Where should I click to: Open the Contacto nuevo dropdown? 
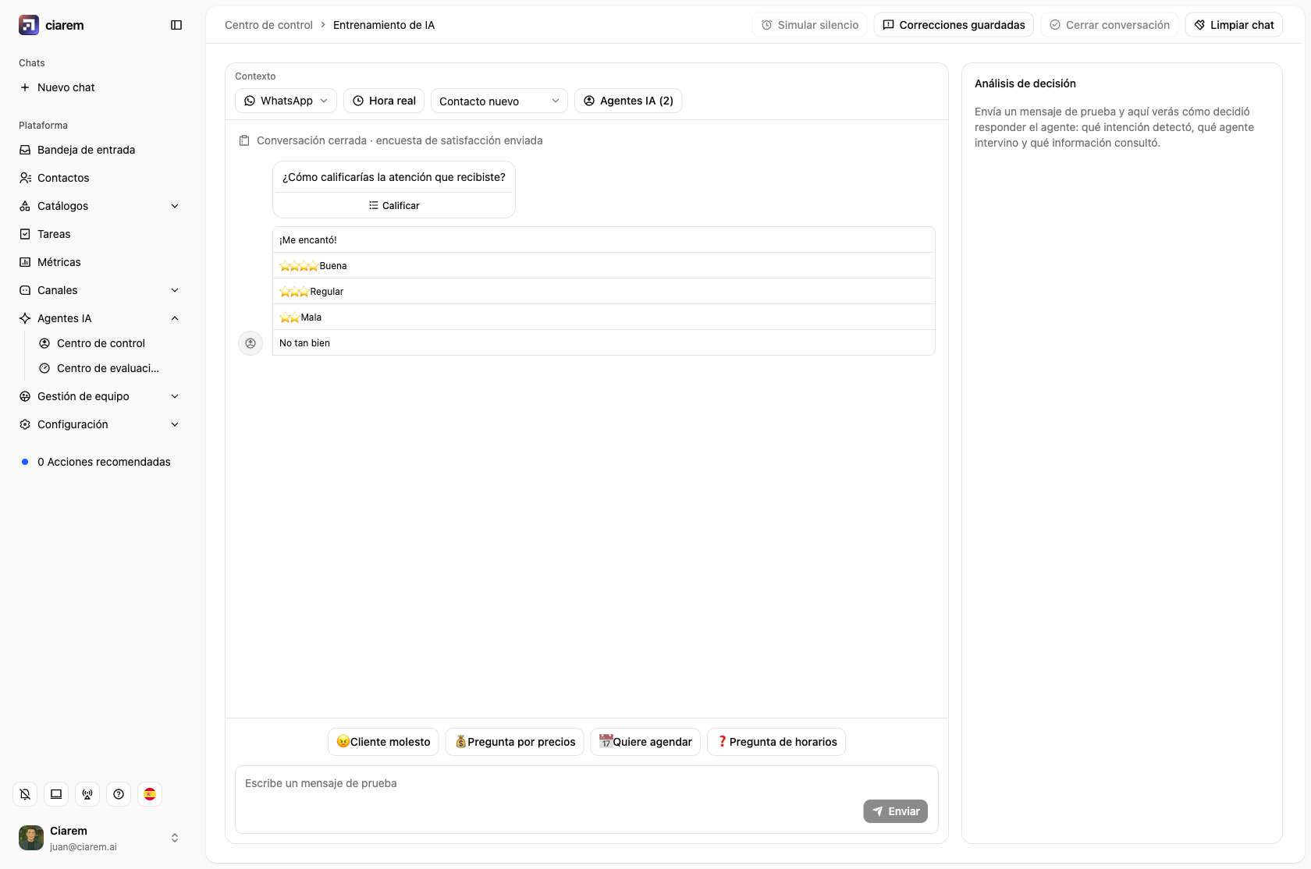click(499, 101)
